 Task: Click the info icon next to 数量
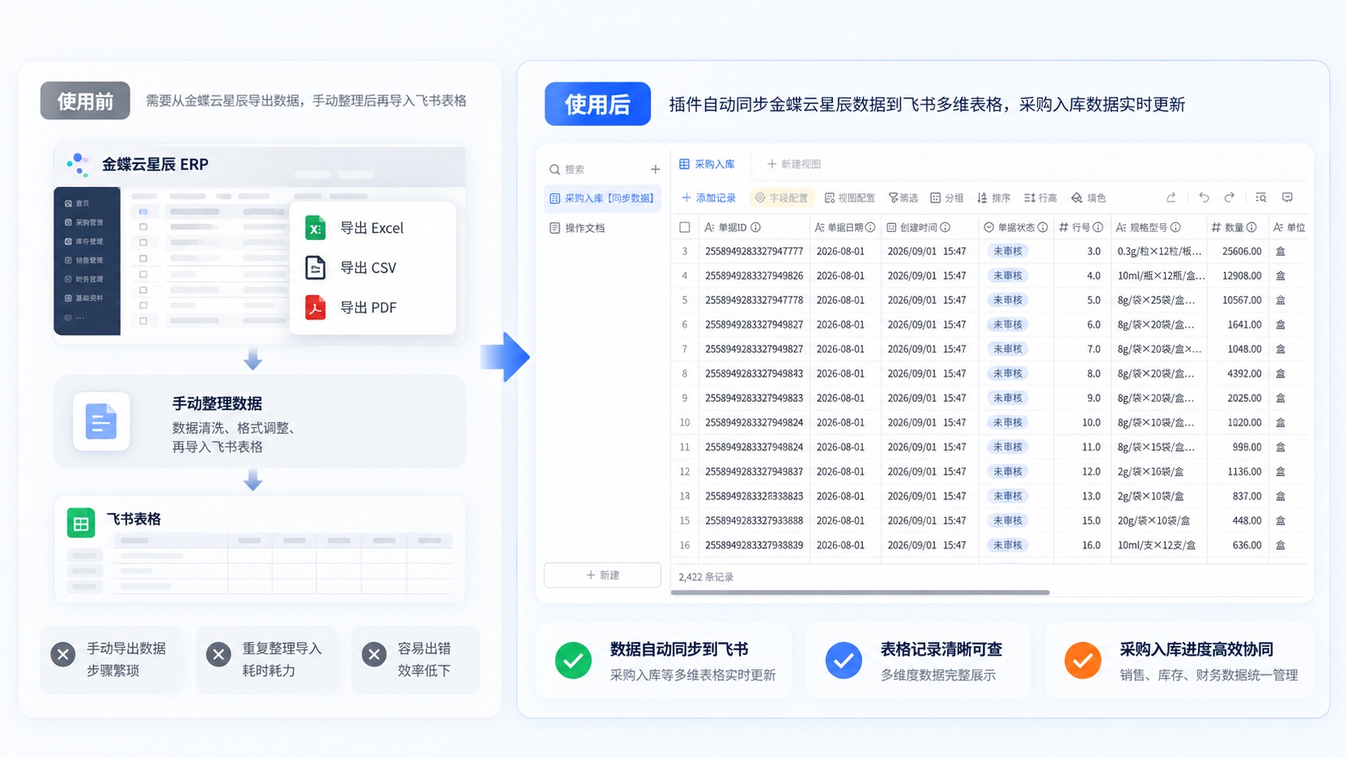coord(1251,227)
